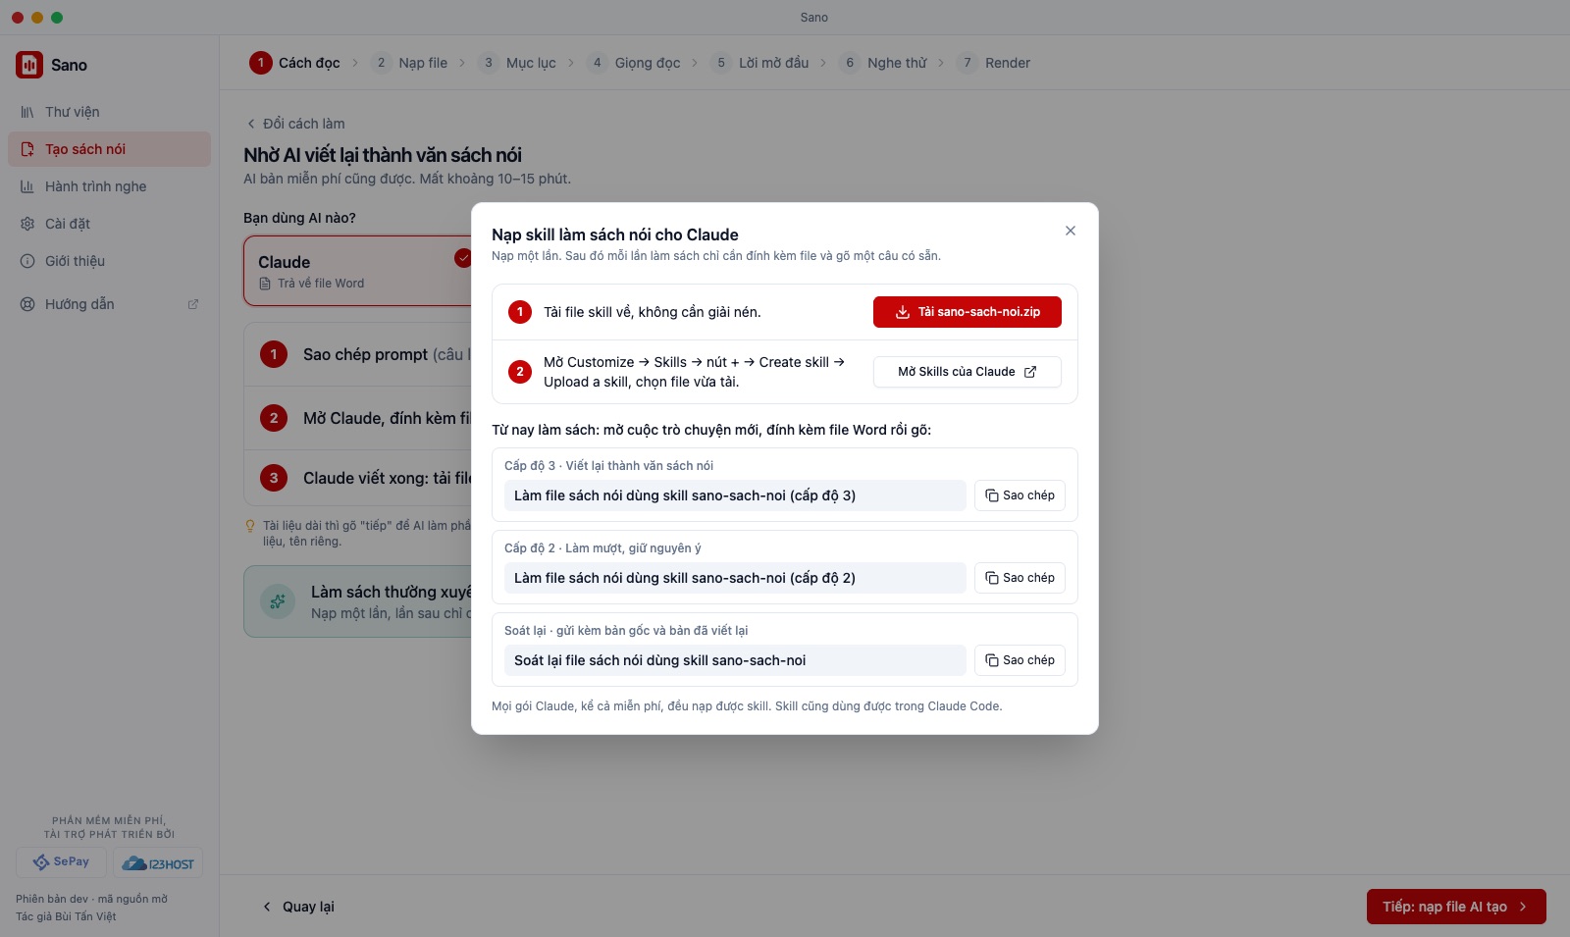Expand Claude viết xong step row
Image resolution: width=1570 pixels, height=937 pixels.
coord(358,478)
